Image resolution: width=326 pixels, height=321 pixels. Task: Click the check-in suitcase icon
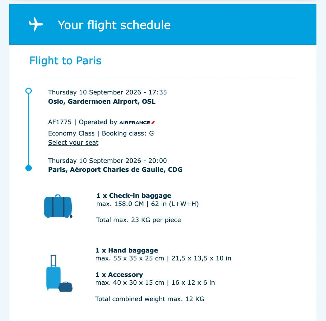click(58, 206)
